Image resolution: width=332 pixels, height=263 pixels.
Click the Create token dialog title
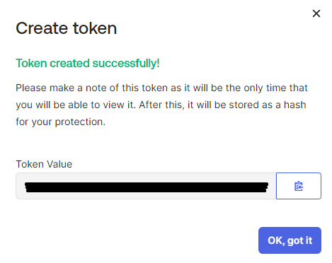click(67, 28)
